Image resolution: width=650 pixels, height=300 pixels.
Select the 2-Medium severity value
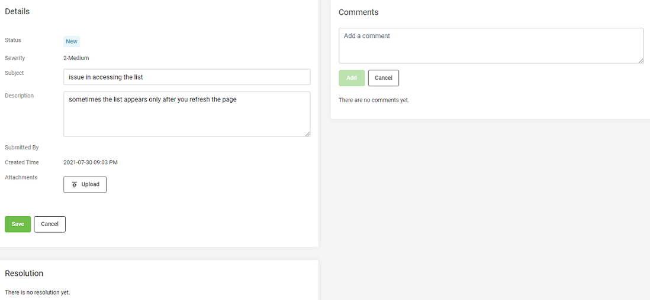tap(76, 58)
